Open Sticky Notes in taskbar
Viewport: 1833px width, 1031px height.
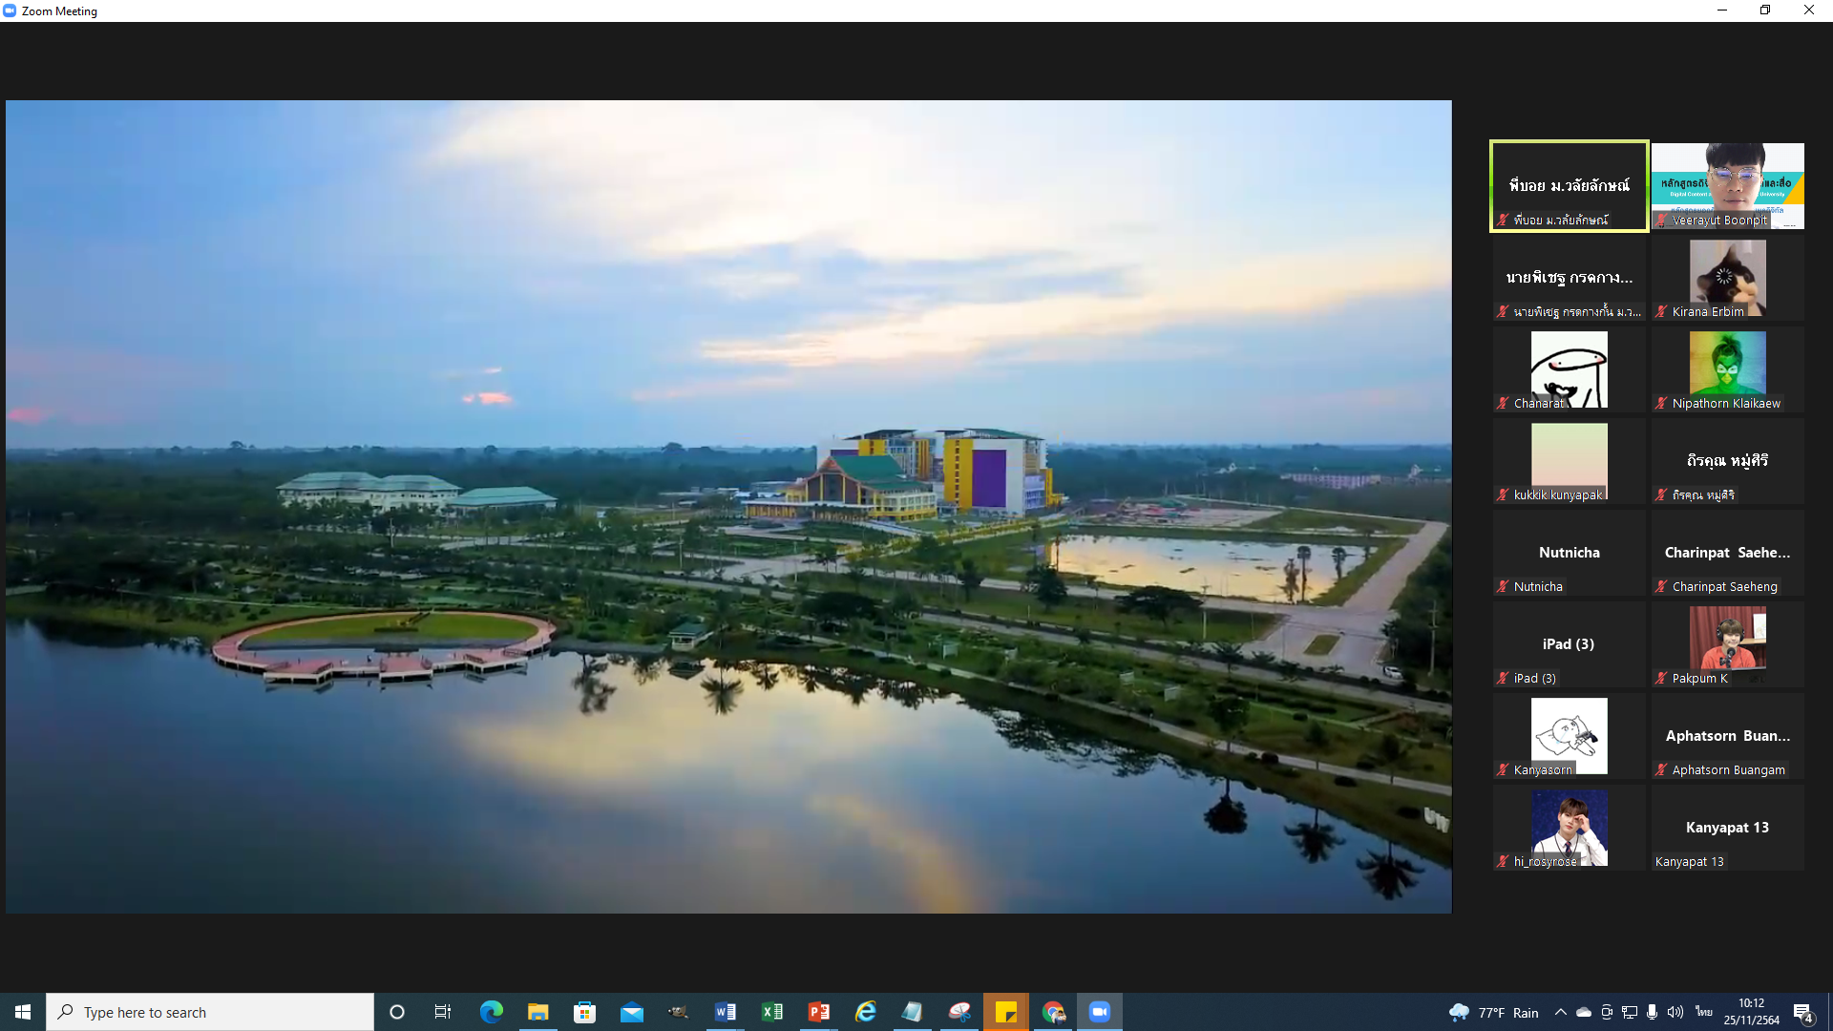[x=1006, y=1012]
